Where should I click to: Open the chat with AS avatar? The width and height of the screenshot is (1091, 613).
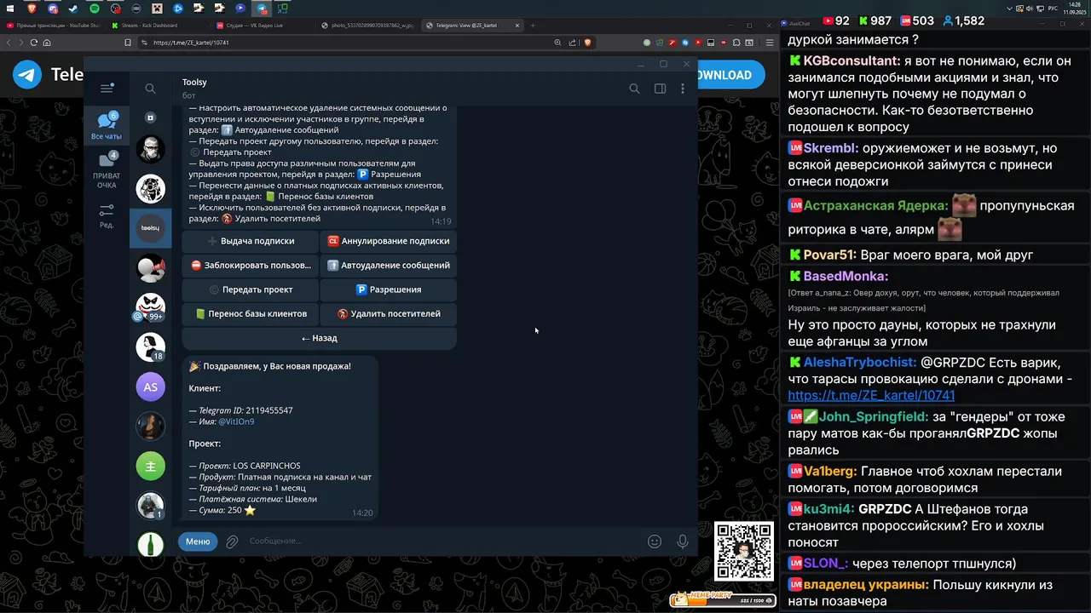(x=151, y=387)
